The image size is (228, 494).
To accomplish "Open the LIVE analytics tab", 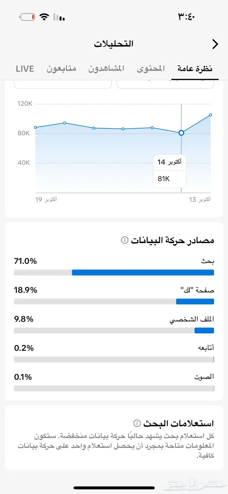I will [25, 69].
